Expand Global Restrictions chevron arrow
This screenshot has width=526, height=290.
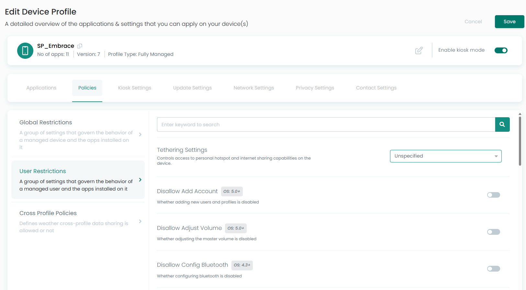click(x=140, y=135)
